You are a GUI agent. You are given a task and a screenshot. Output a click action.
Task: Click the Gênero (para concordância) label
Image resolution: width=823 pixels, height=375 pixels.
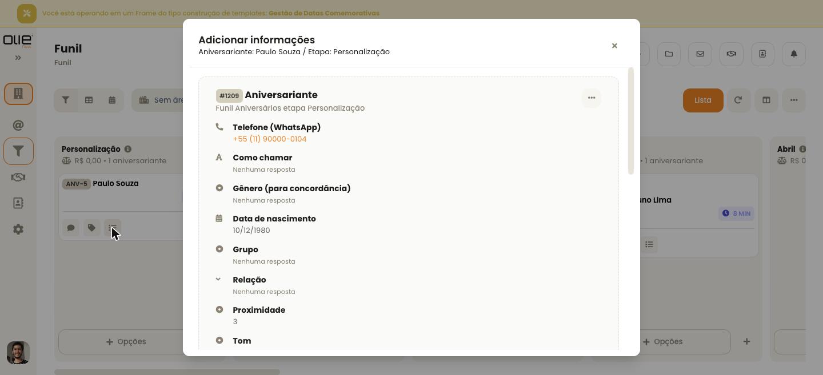tap(291, 188)
